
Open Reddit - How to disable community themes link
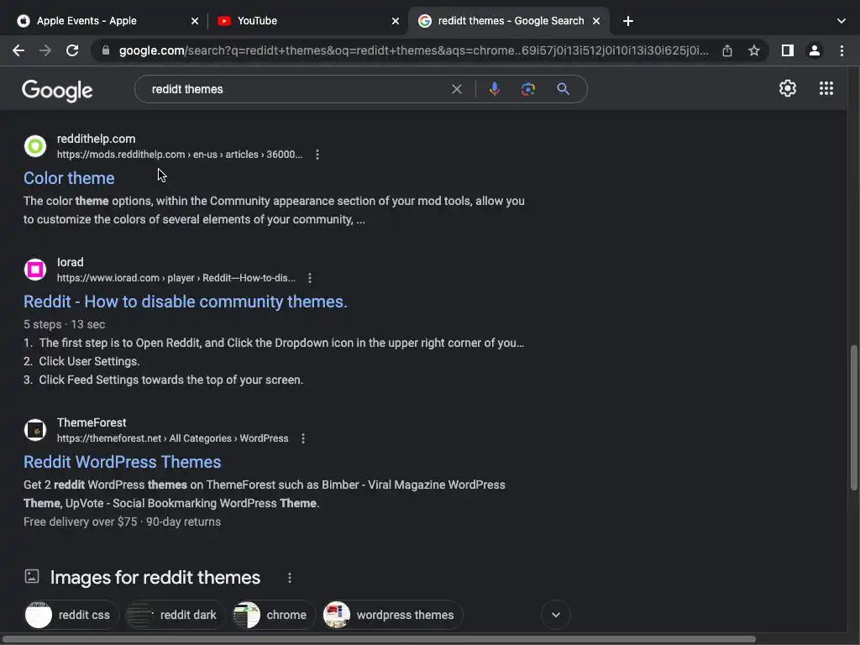[186, 302]
